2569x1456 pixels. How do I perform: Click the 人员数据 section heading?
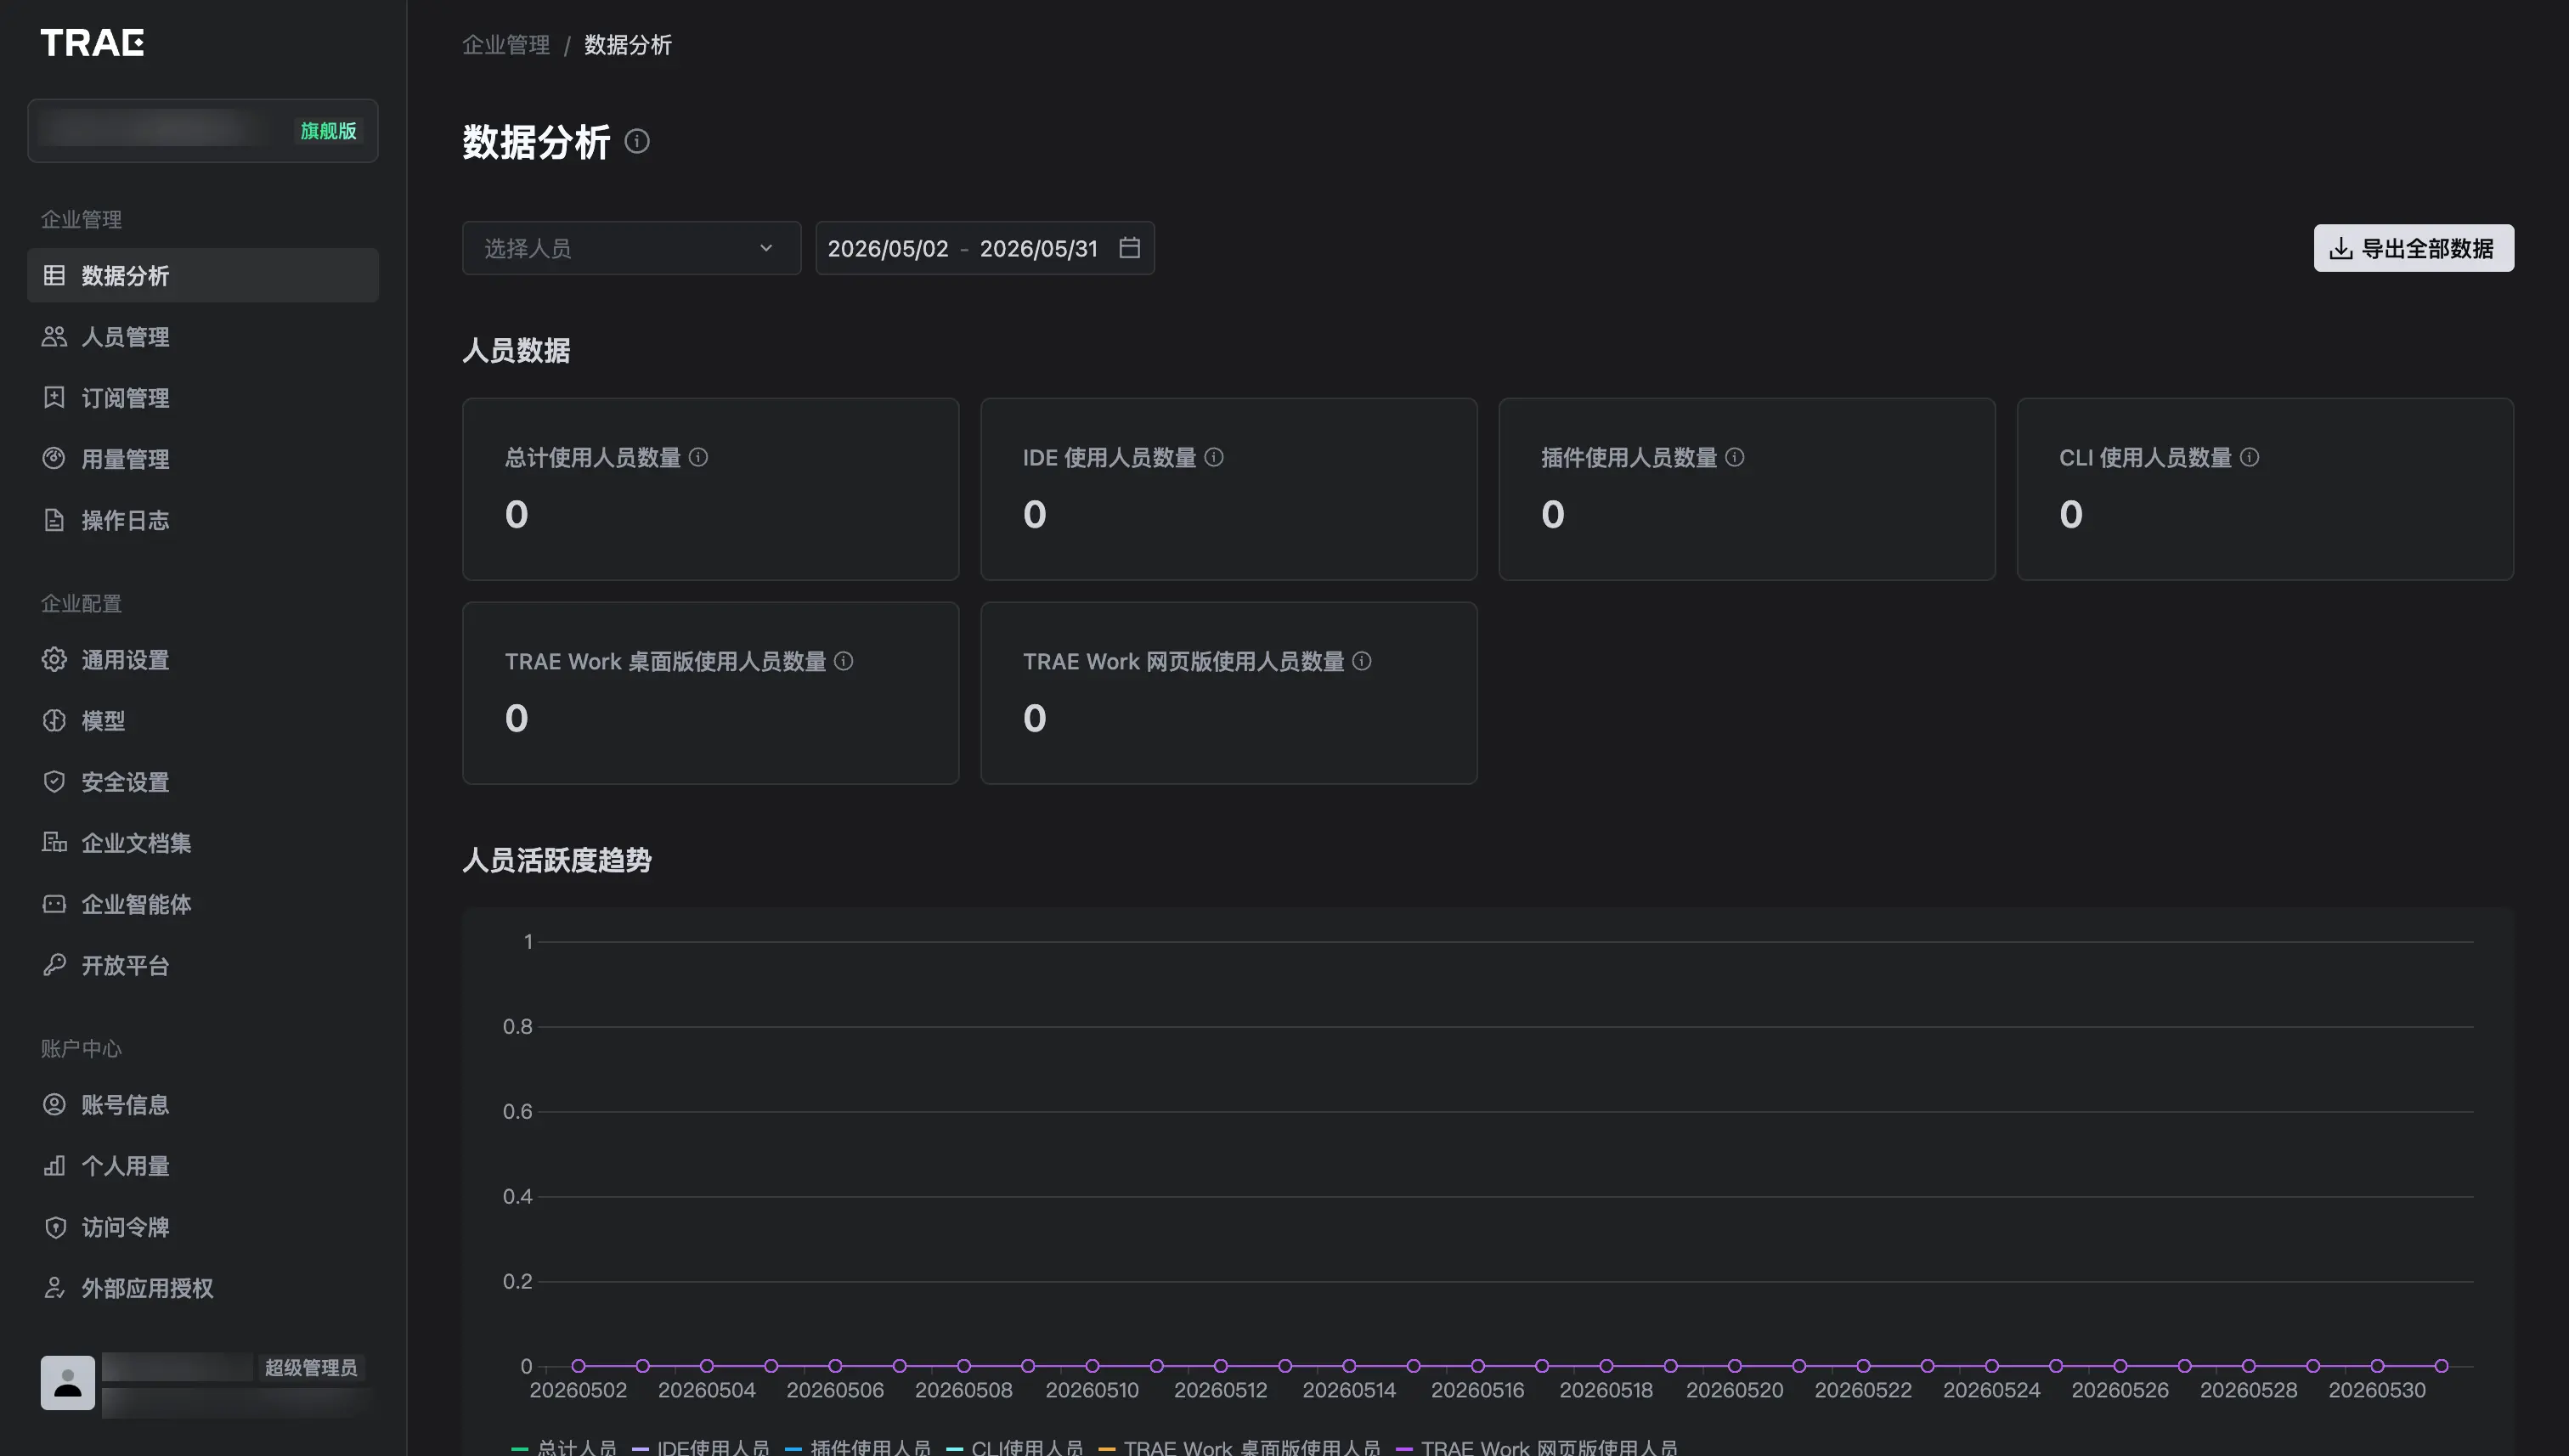point(516,350)
